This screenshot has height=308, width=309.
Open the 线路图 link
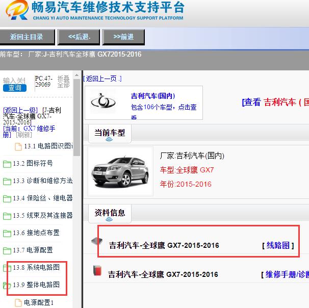point(278,245)
